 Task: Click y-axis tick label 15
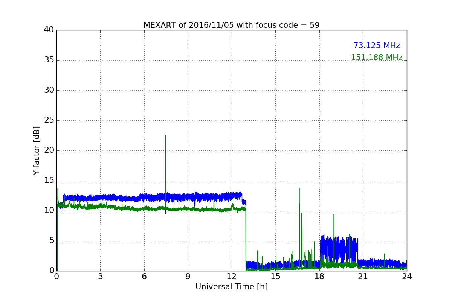(49, 181)
